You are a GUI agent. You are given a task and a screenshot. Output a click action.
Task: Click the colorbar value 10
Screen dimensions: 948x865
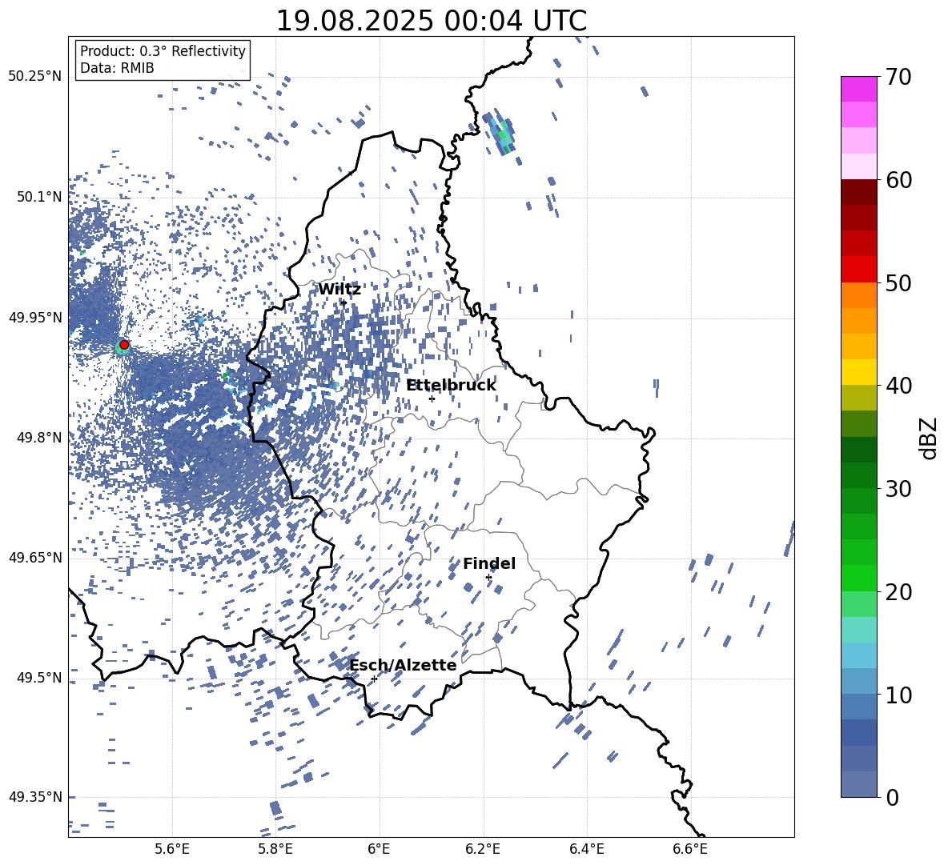click(898, 695)
